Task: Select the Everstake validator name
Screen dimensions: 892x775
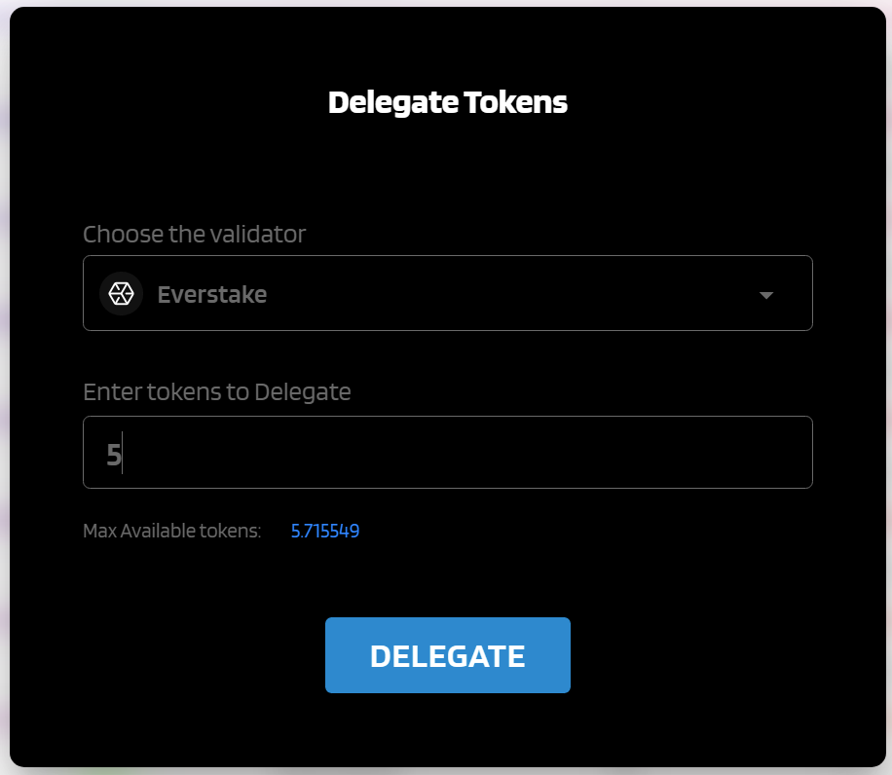Action: [211, 295]
